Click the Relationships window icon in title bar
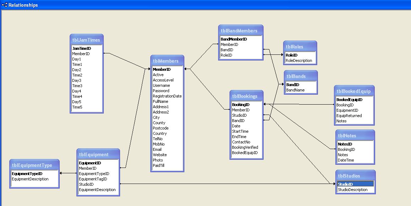 pos(5,5)
